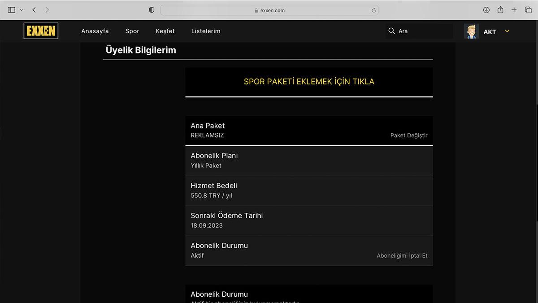Viewport: 538px width, 303px height.
Task: Expand the AKT profile dropdown arrow
Action: click(x=507, y=31)
